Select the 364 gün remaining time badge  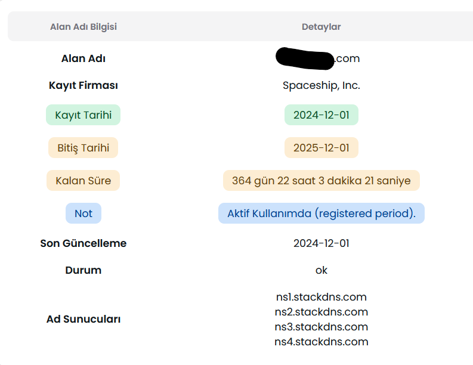point(321,180)
